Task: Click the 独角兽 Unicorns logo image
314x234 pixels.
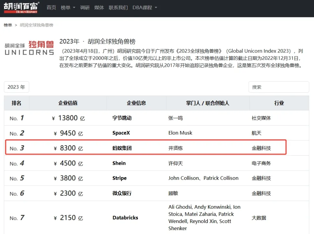Action: coord(29,48)
